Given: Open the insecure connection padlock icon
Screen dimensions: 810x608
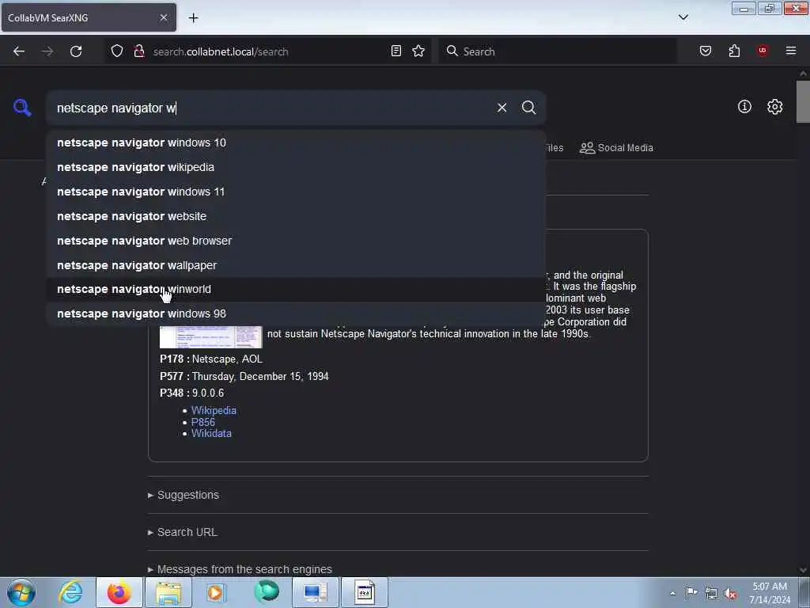Looking at the screenshot, I should click(139, 51).
